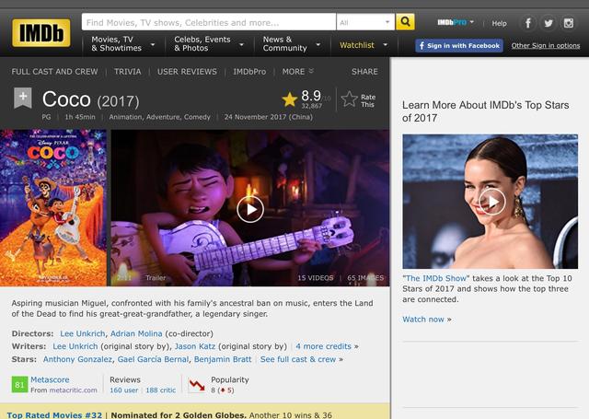This screenshot has height=419, width=589.
Task: Open USER REVIEWS
Action: [187, 72]
